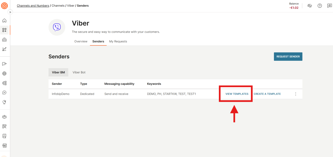The width and height of the screenshot is (333, 157).
Task: Open the InfobipDemo row three-dots menu
Action: [296, 94]
